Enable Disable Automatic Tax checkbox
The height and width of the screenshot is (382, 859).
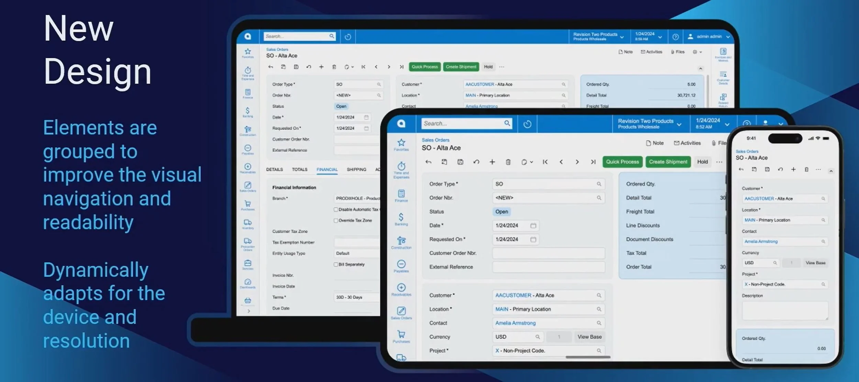[336, 209]
